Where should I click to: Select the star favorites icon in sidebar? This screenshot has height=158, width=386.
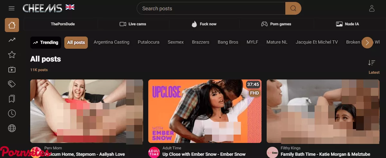coord(12,54)
